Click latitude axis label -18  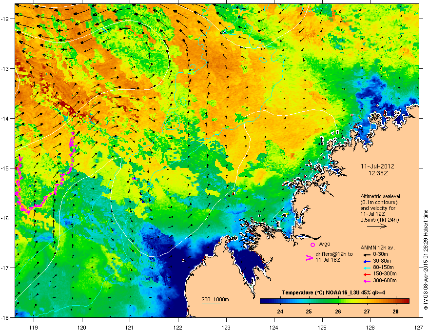coord(5,317)
